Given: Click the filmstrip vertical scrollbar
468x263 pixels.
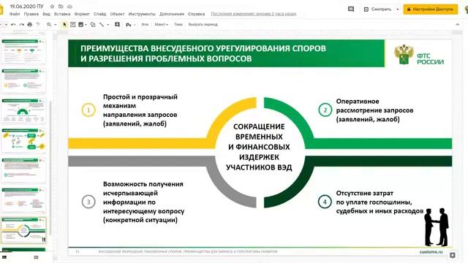Looking at the screenshot, I should [x=50, y=167].
